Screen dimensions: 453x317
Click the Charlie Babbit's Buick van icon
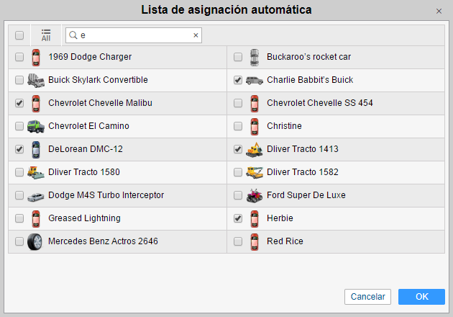(x=254, y=80)
